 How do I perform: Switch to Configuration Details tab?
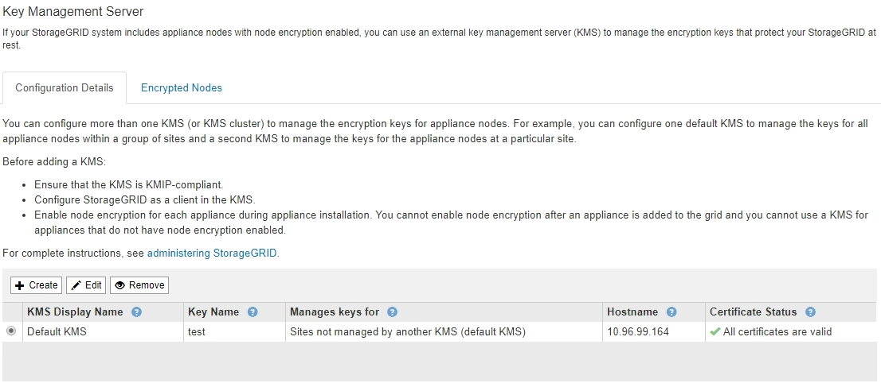[65, 88]
